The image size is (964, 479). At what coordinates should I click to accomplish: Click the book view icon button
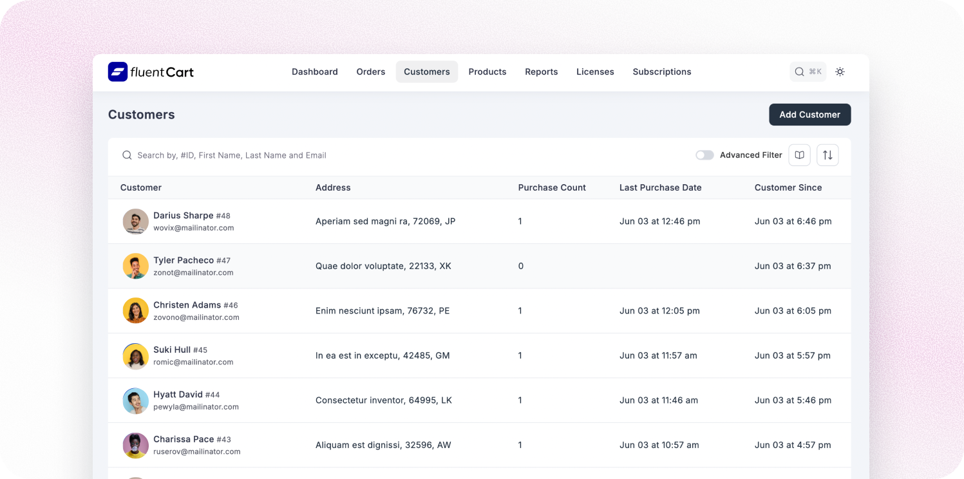(799, 155)
